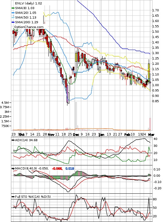Click the yellow candlestick in early December
This screenshot has height=222, width=165.
pyautogui.click(x=76, y=57)
